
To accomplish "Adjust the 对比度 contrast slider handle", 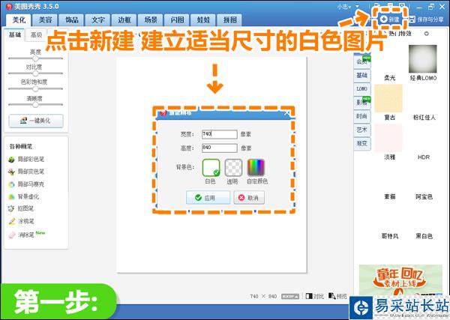I will coord(35,73).
